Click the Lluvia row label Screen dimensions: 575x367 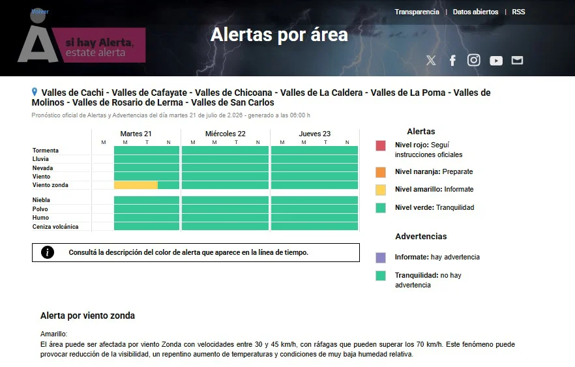pos(40,159)
